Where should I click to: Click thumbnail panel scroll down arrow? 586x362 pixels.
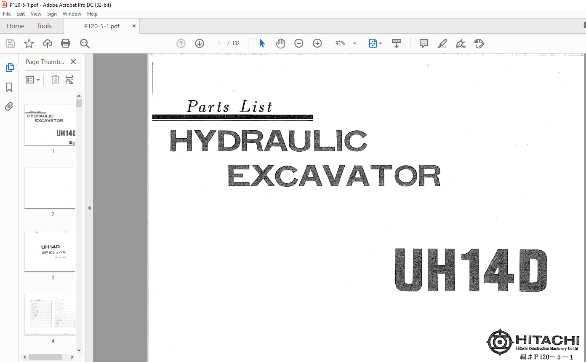[79, 350]
